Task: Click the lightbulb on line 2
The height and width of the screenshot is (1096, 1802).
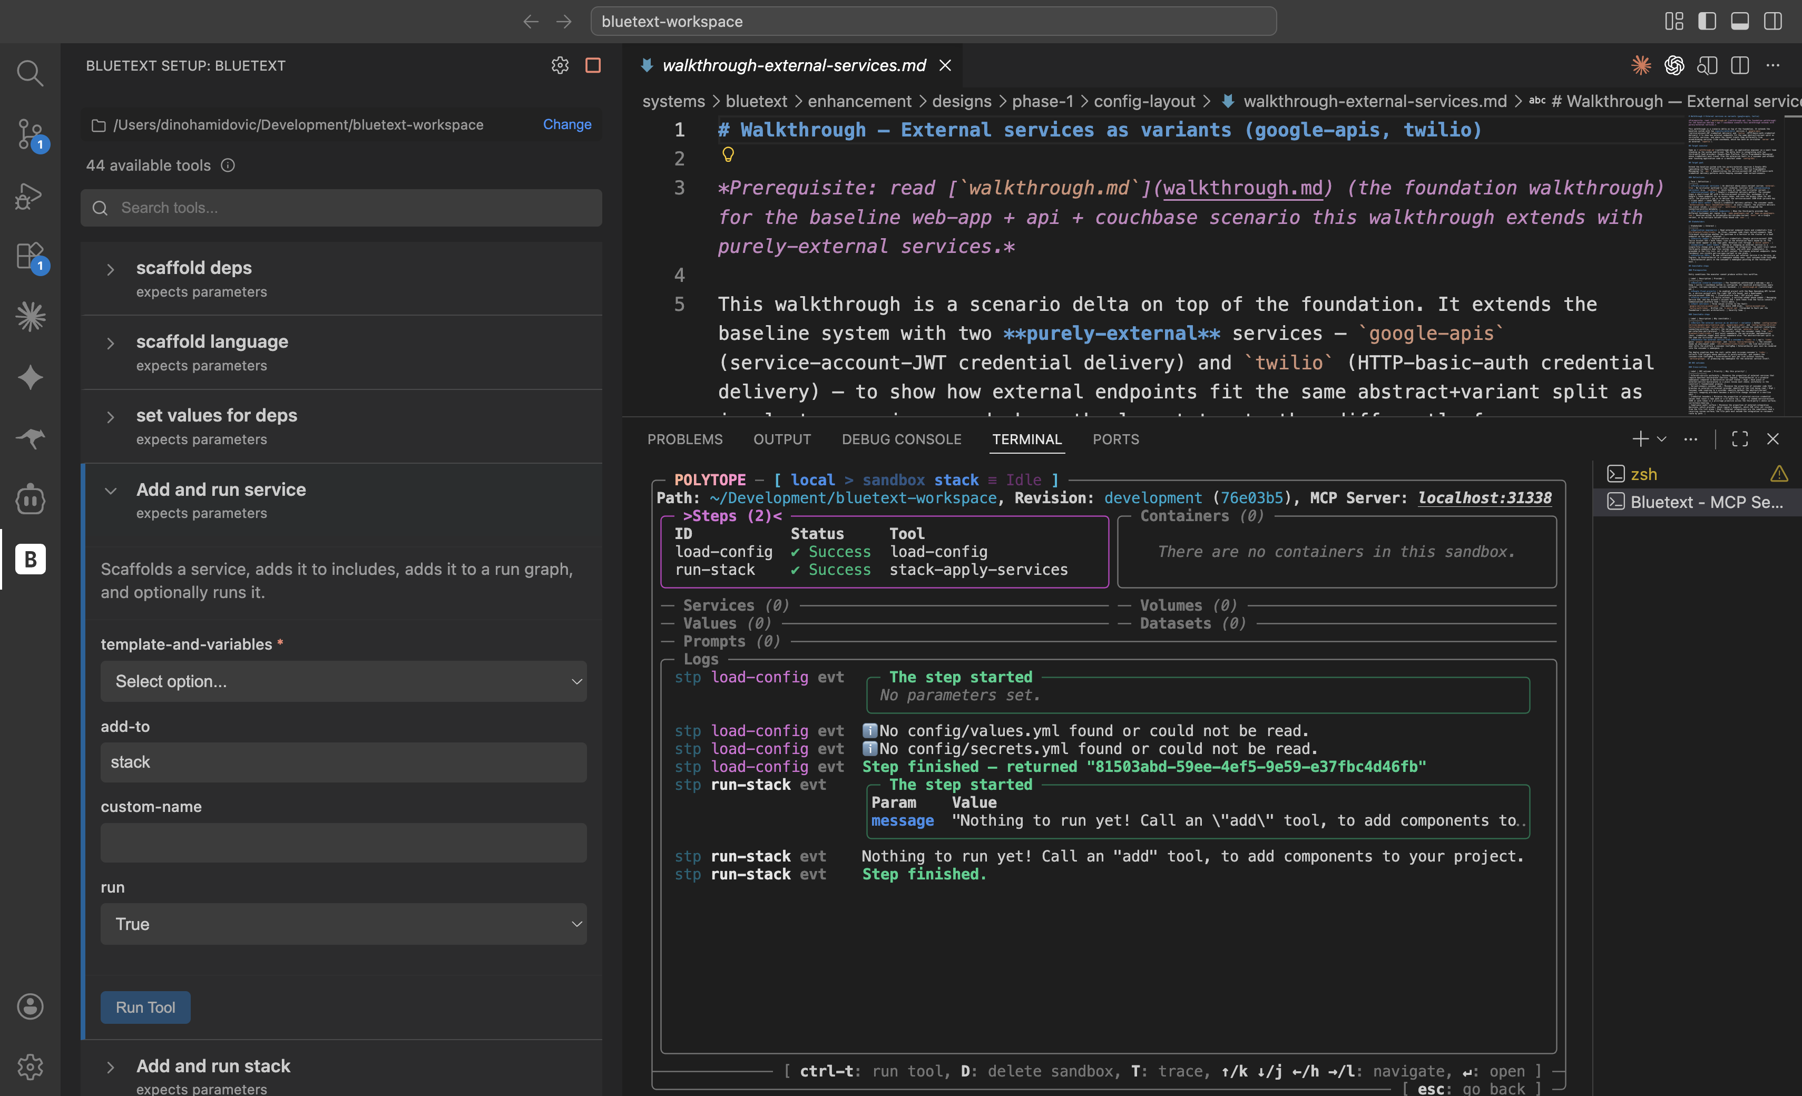Action: coord(728,154)
